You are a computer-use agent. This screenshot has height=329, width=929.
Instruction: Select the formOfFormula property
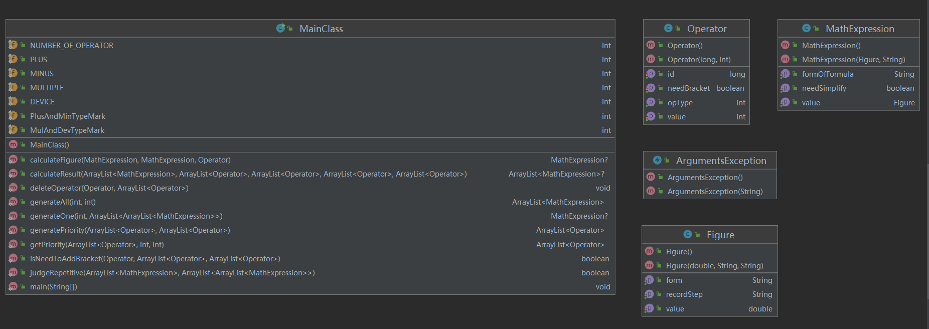(x=827, y=74)
